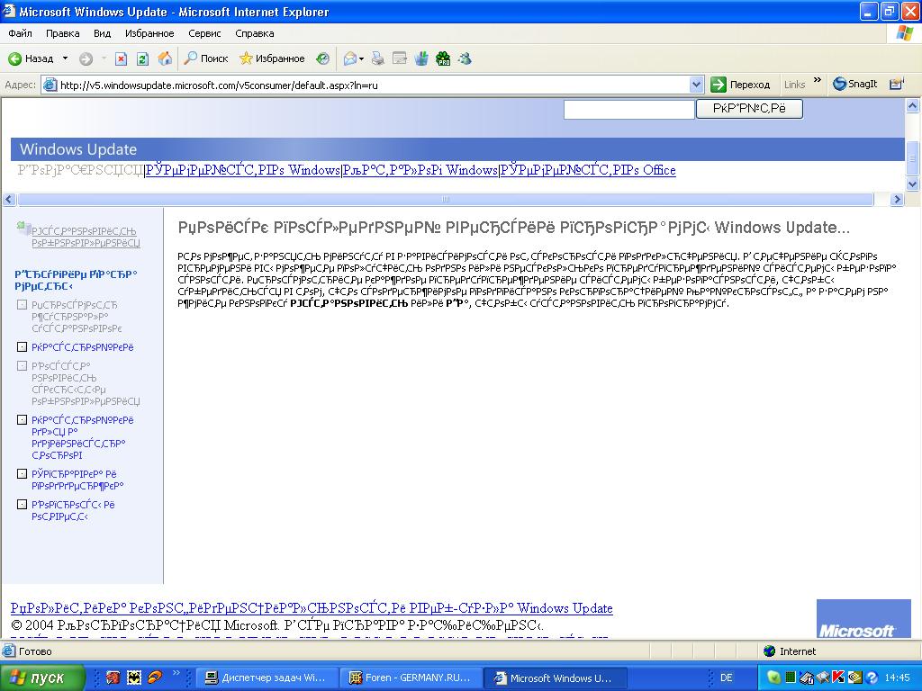922x691 pixels.
Task: Open the orange swirl quick launch icon
Action: [x=155, y=678]
